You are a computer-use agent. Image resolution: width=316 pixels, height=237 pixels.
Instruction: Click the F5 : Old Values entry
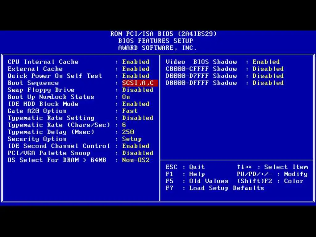point(197,181)
